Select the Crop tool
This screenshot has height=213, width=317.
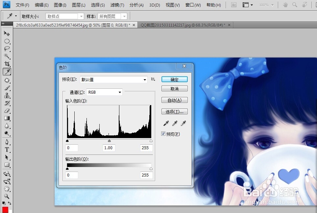tap(7, 64)
